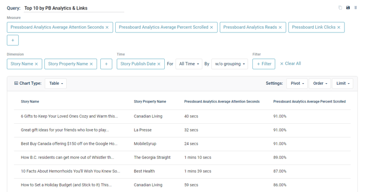
Task: Open the Order settings dropdown
Action: [320, 83]
